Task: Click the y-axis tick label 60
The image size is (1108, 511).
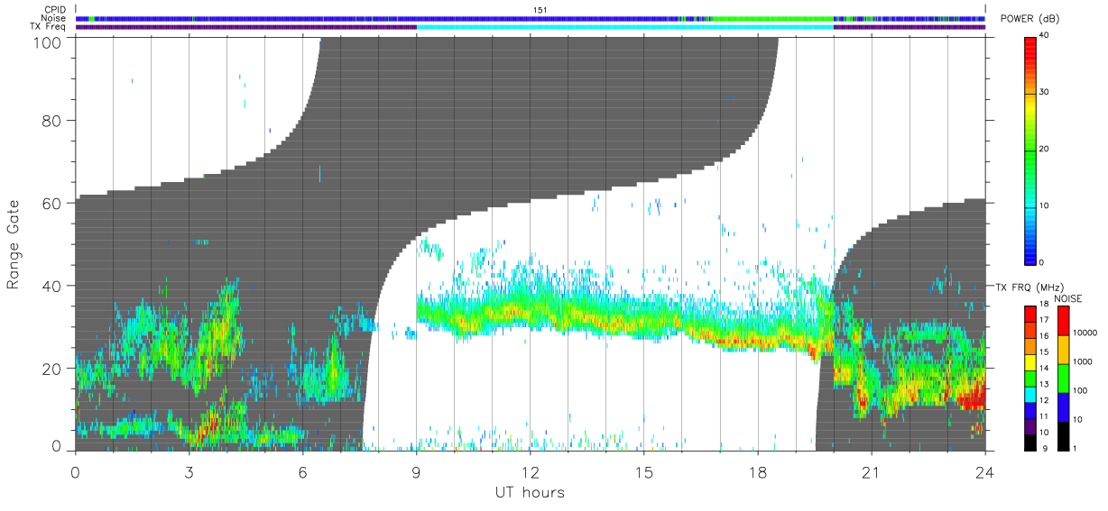Action: pyautogui.click(x=53, y=204)
